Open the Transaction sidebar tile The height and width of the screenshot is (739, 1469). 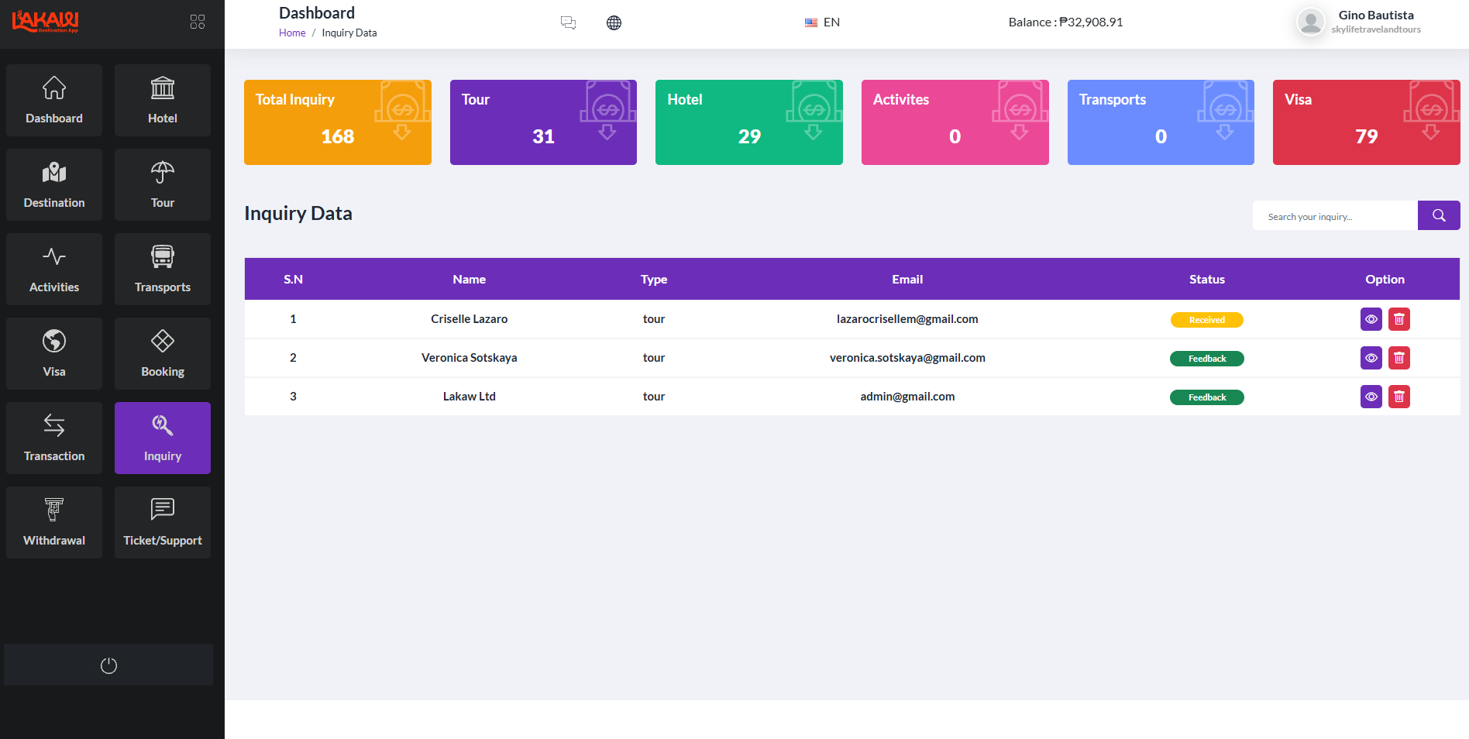click(54, 438)
